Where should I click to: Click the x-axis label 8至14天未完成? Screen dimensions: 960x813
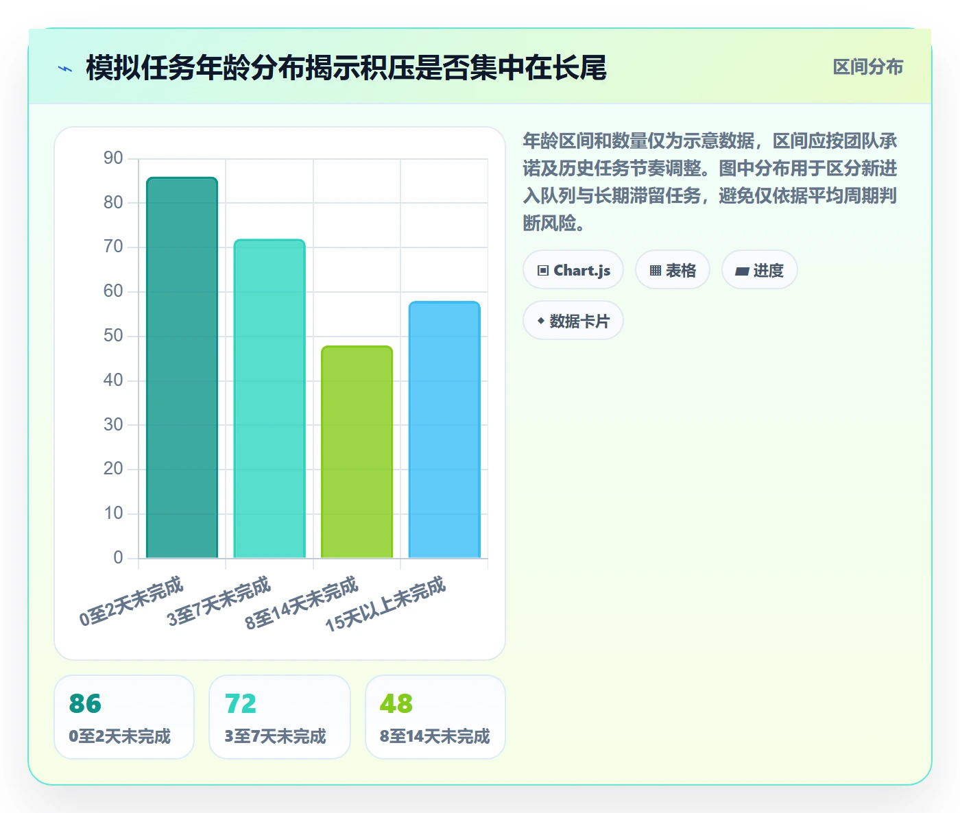click(302, 603)
